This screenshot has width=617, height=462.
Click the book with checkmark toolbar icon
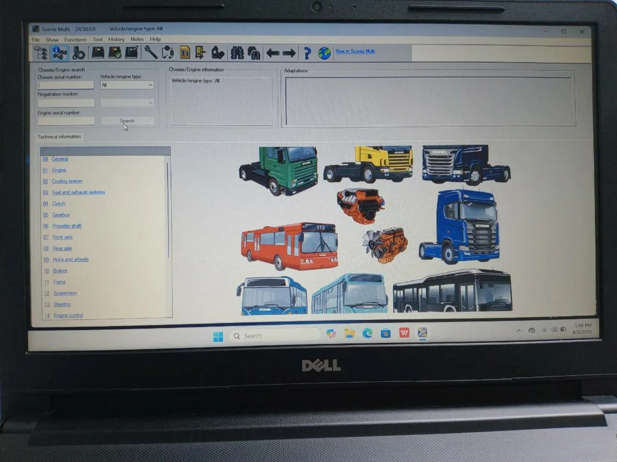(x=114, y=52)
